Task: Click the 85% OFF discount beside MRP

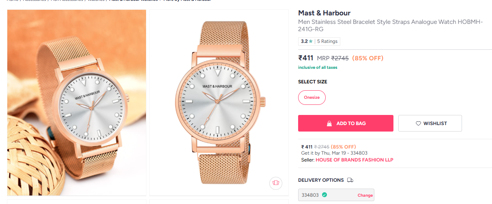Action: (x=367, y=58)
